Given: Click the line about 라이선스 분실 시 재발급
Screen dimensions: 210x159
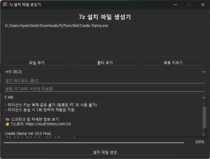Looking at the screenshot, I should [x=40, y=110].
